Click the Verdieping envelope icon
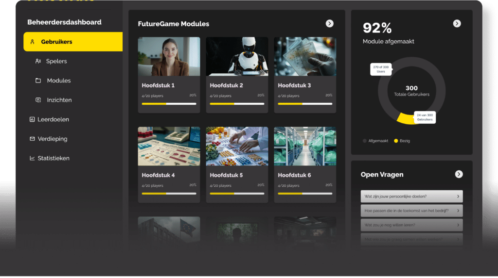Screen dimensions: 498x278 (32, 139)
